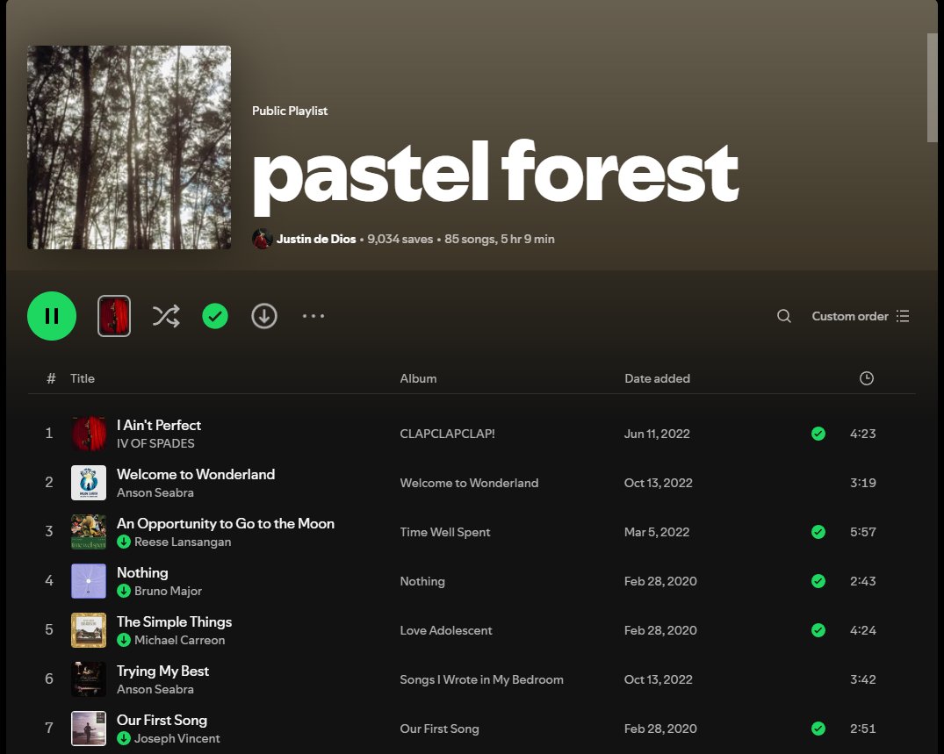The image size is (944, 754).
Task: Toggle liked checkmark for The Simple Things
Action: tap(818, 630)
